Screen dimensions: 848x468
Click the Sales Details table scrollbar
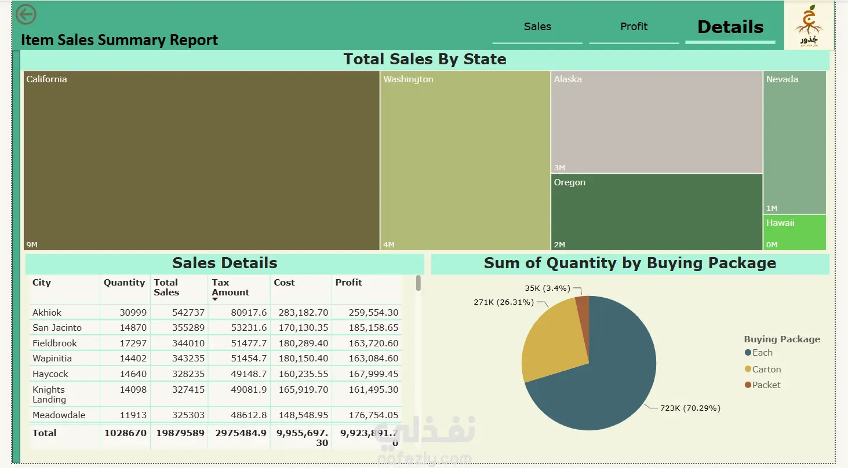pyautogui.click(x=418, y=283)
